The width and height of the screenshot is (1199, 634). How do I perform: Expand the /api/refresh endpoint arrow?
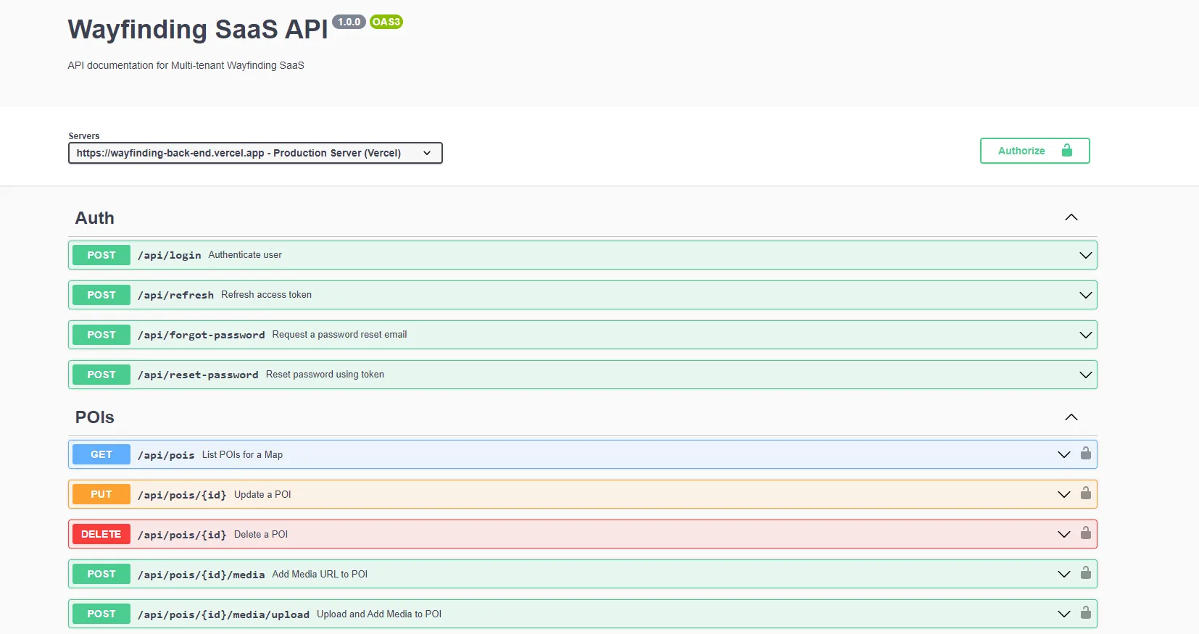(1085, 295)
